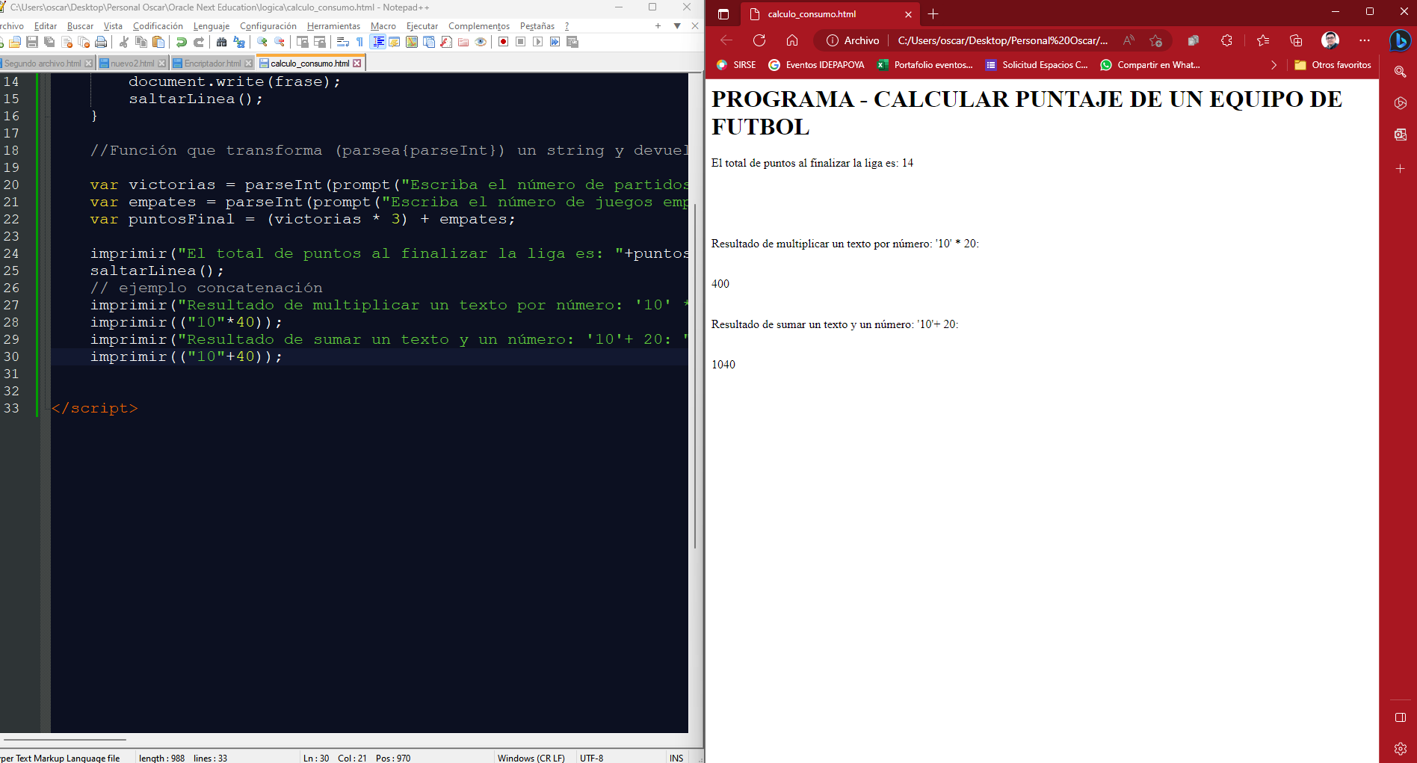Screen dimensions: 1417x763
Task: Open the Lenguaje menu
Action: tap(212, 26)
